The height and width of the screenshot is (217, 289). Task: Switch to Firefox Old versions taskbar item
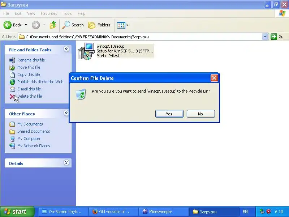[x=113, y=212]
